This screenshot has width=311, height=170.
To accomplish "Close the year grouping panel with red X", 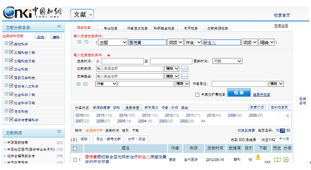I will [287, 116].
